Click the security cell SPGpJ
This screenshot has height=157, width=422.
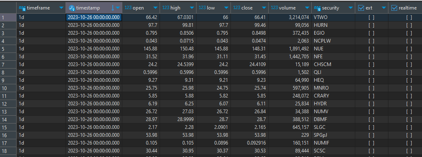[x=333, y=135]
